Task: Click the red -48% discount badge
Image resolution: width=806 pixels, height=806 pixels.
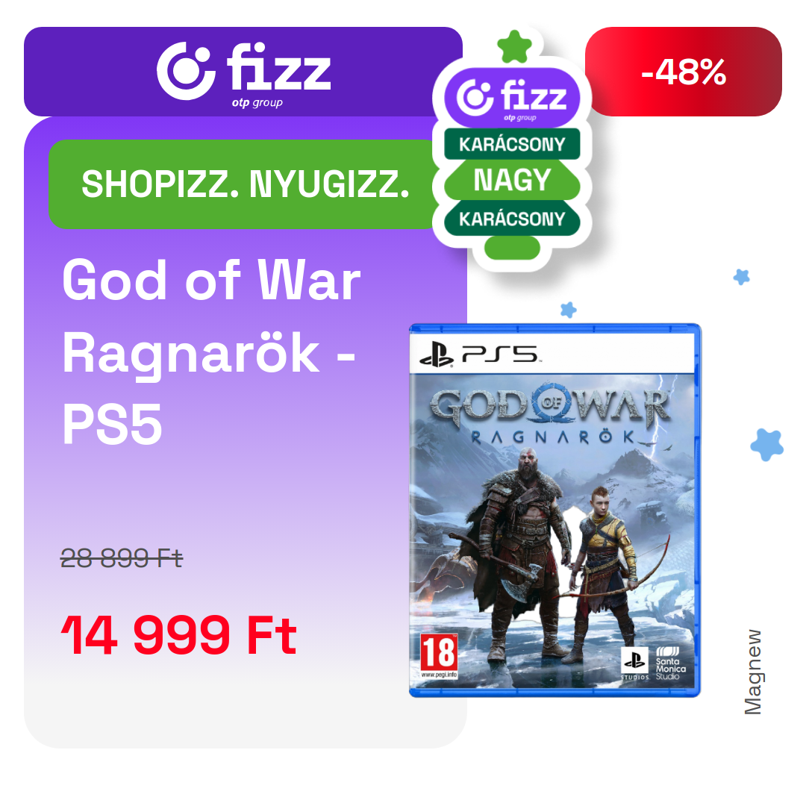Action: tap(683, 72)
